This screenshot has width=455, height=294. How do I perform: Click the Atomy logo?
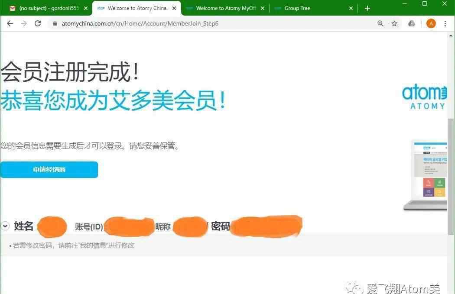point(425,97)
